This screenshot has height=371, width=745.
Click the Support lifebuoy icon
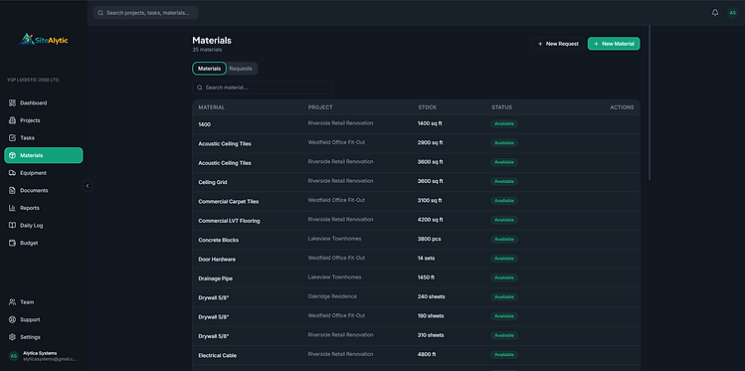pos(12,319)
